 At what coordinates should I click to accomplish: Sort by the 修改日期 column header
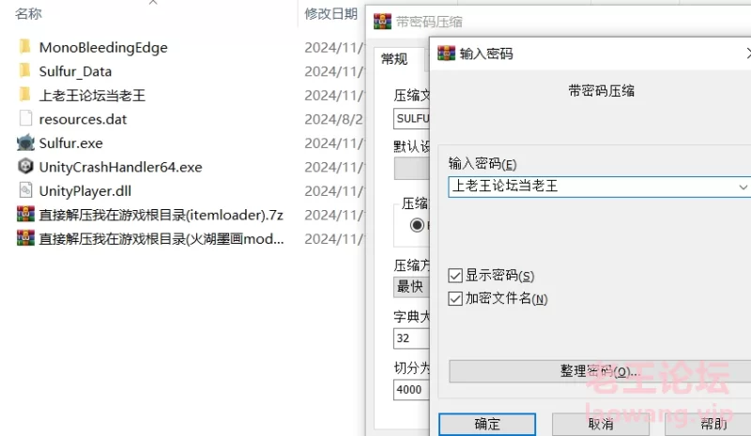[331, 14]
